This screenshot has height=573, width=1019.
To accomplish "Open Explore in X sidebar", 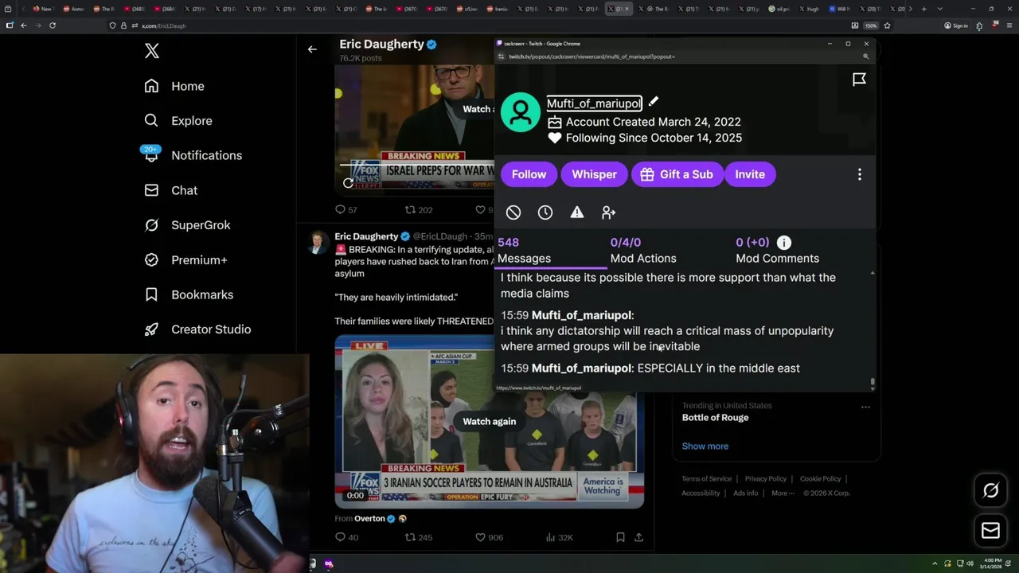I will pos(178,121).
